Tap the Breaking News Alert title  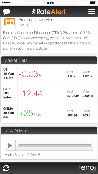pos(36,20)
